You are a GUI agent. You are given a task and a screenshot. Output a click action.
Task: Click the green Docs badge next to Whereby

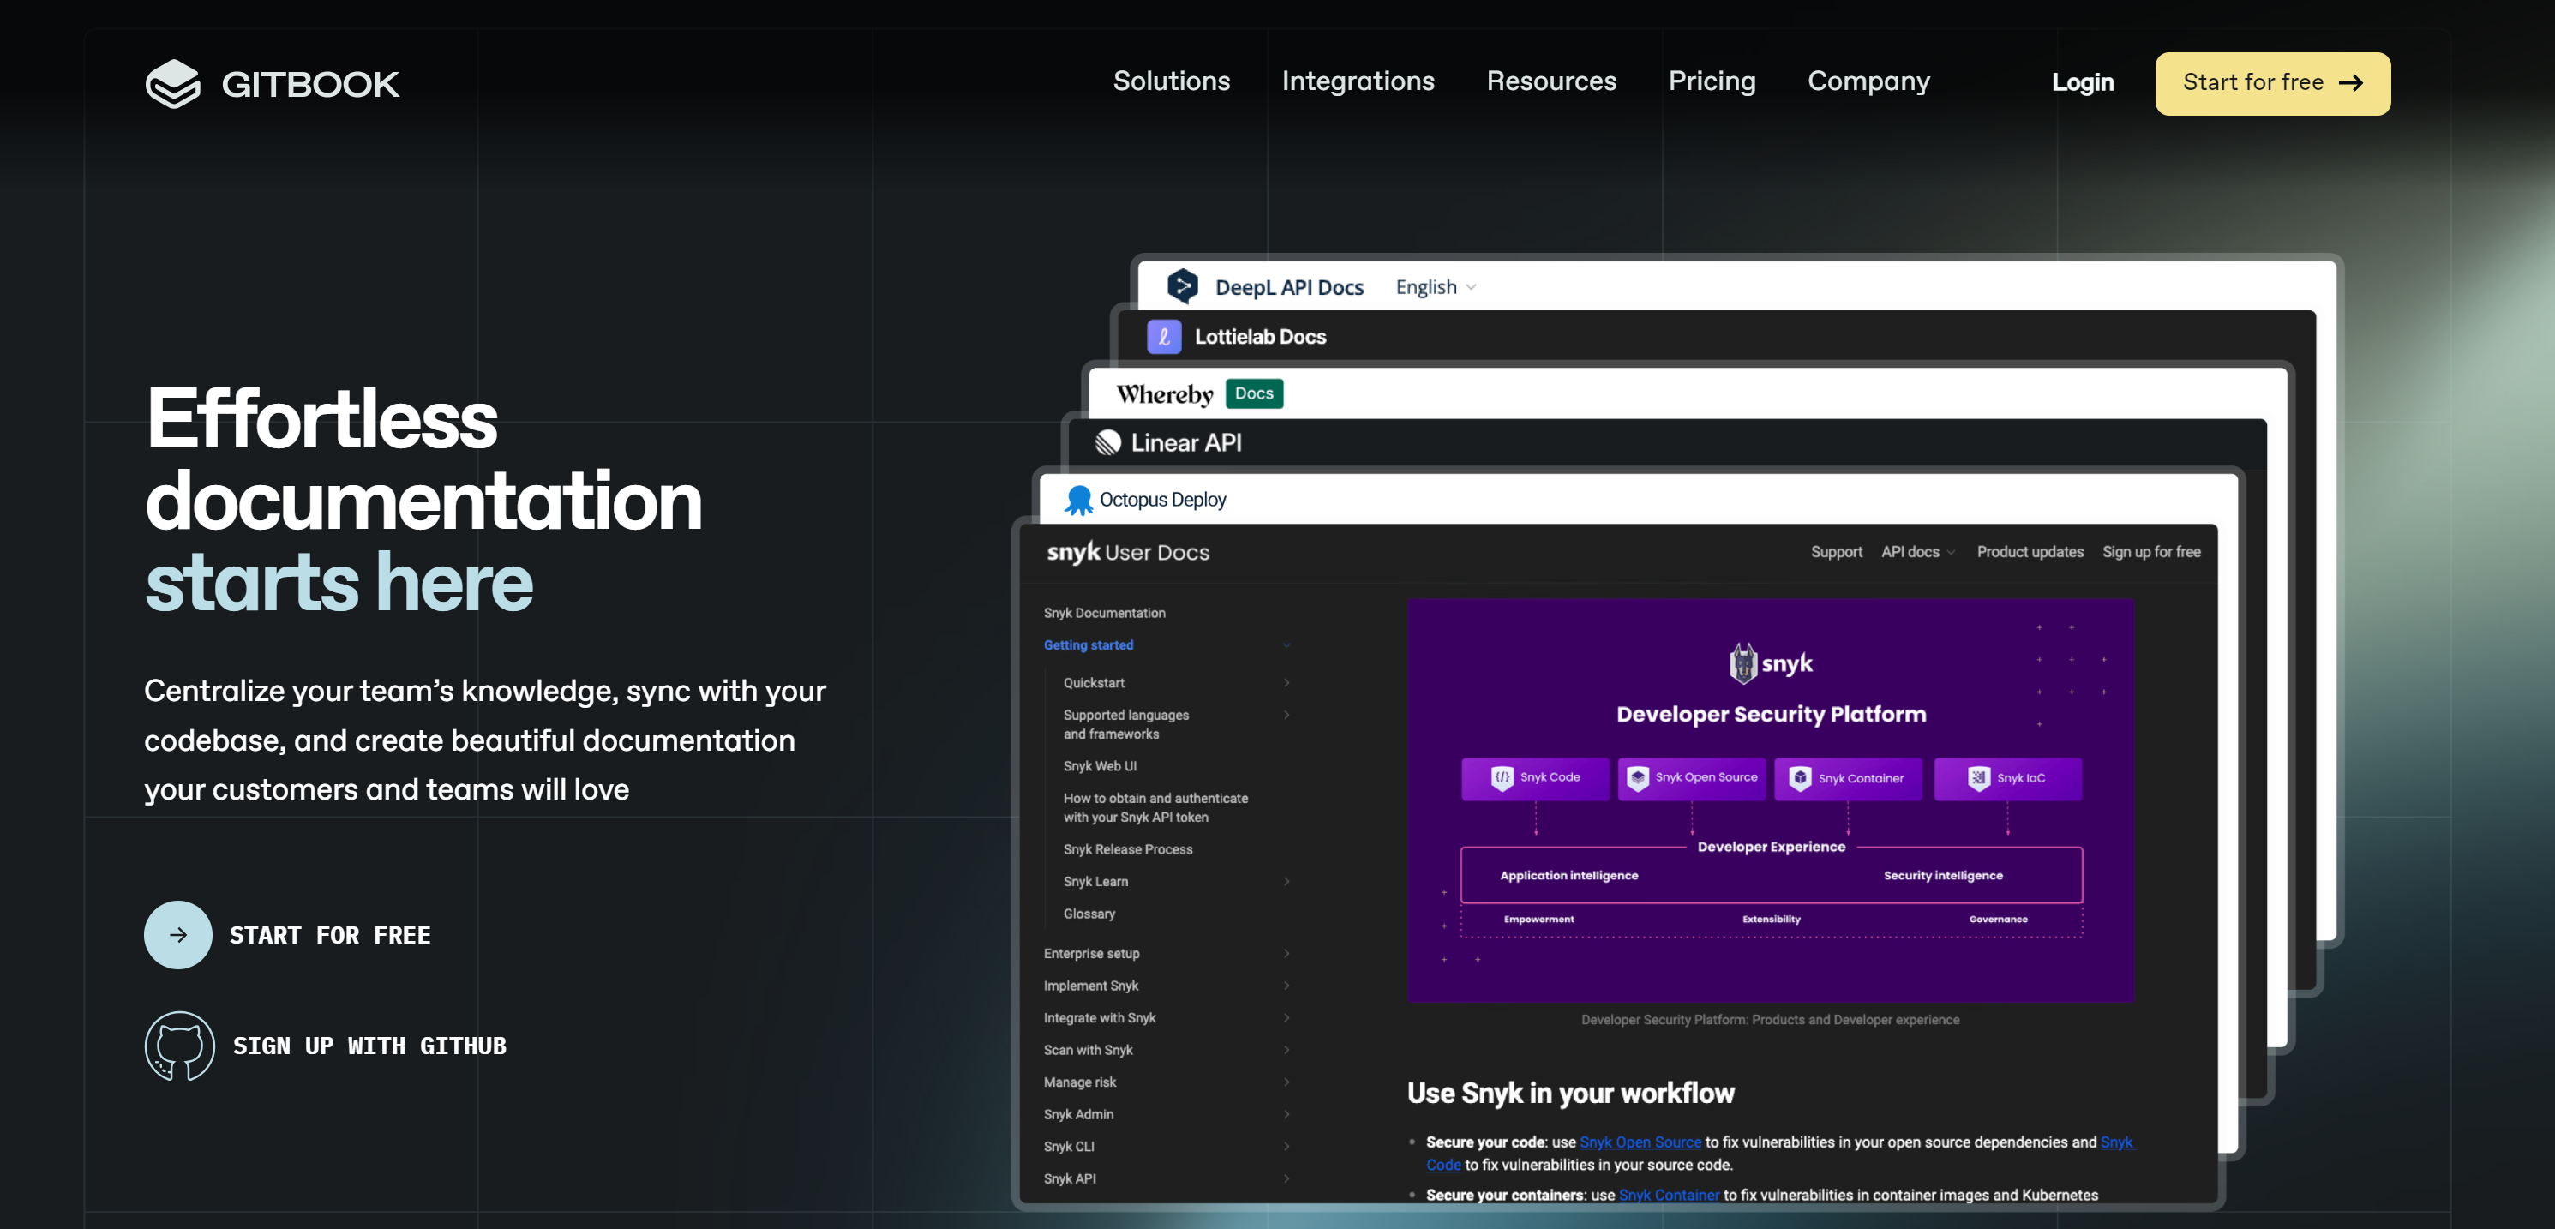pyautogui.click(x=1254, y=393)
